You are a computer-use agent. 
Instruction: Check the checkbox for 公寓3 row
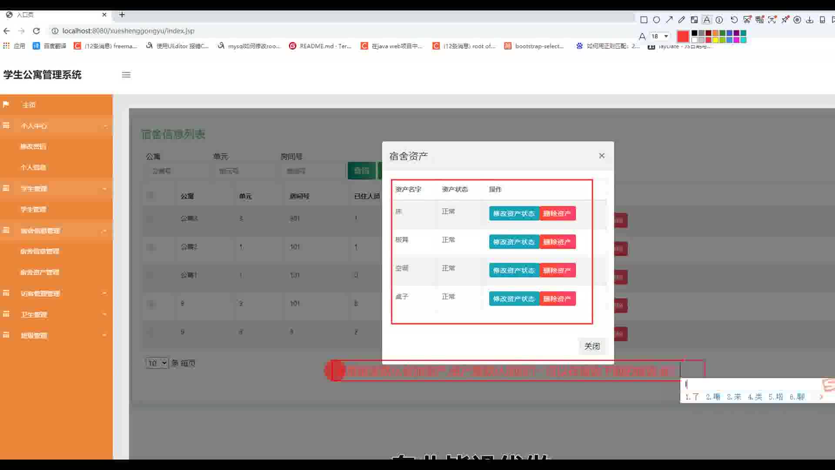click(150, 218)
